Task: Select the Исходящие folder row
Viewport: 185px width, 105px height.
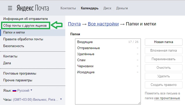Action: pyautogui.click(x=108, y=72)
